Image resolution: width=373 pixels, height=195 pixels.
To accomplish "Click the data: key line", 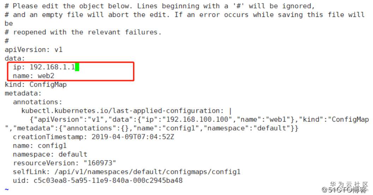I will tap(15, 58).
